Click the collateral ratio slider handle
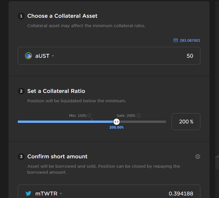Viewport: 219px width, 198px height. (116, 122)
